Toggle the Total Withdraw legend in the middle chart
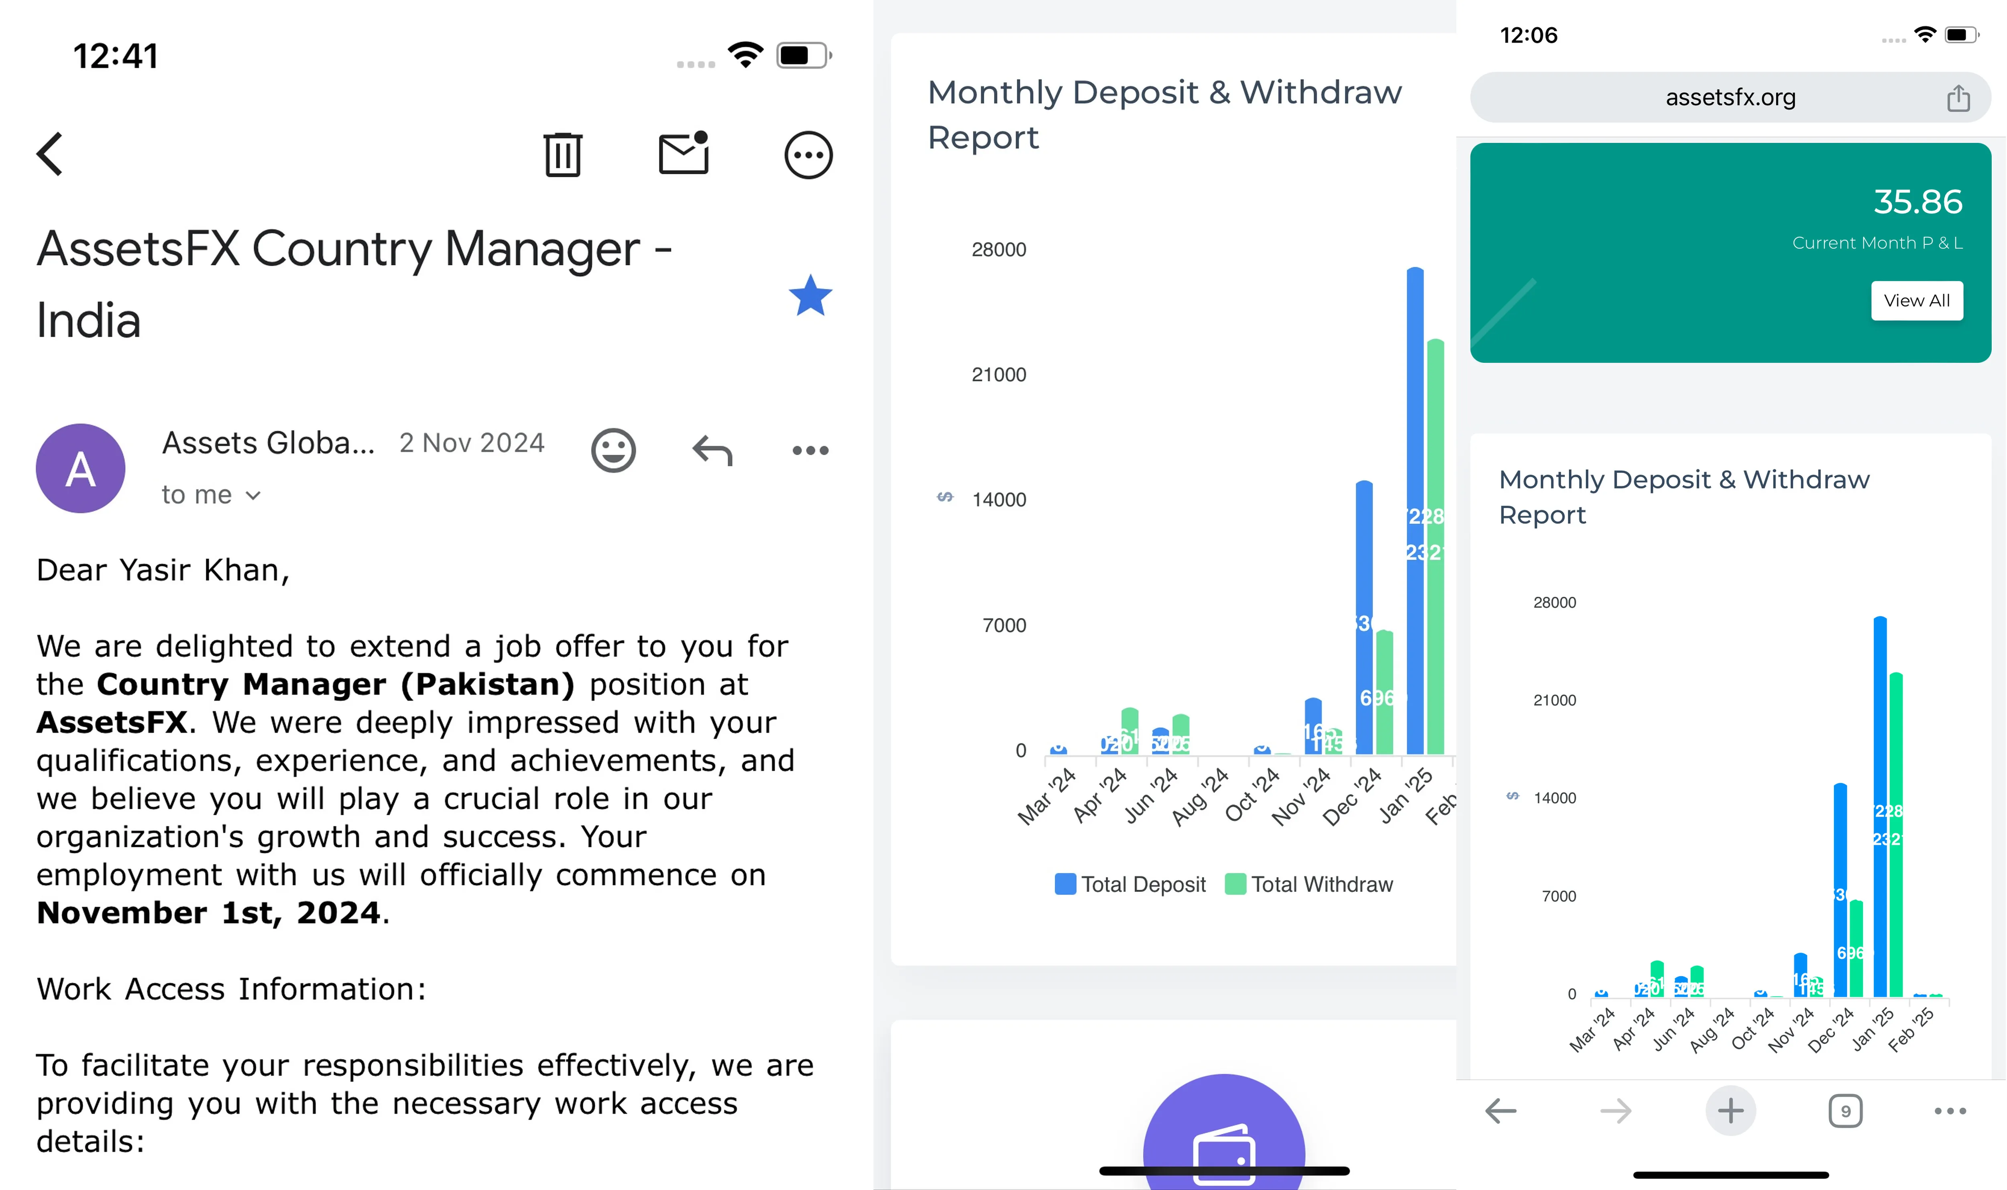The height and width of the screenshot is (1190, 2007). (1309, 885)
